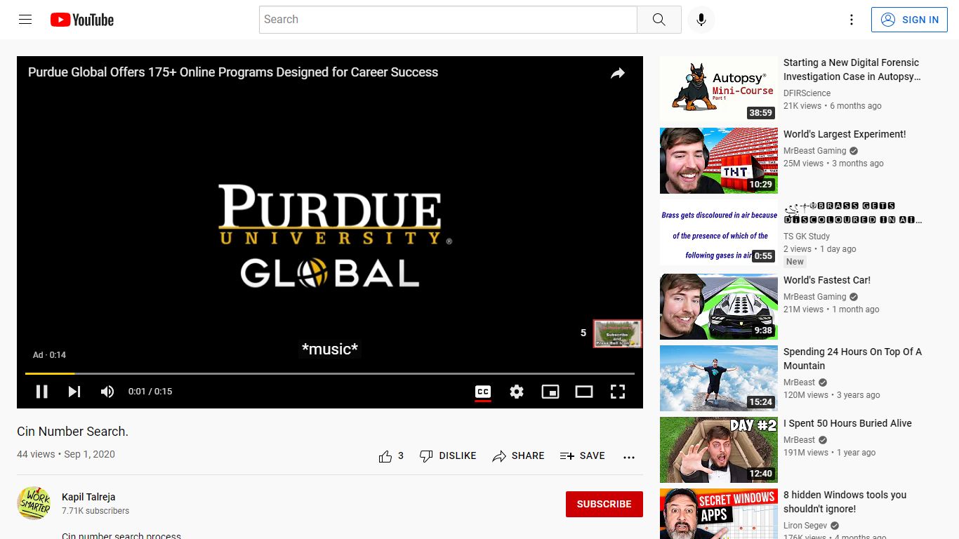Open World's Largest Experiment thumbnail
The width and height of the screenshot is (959, 539).
[719, 161]
